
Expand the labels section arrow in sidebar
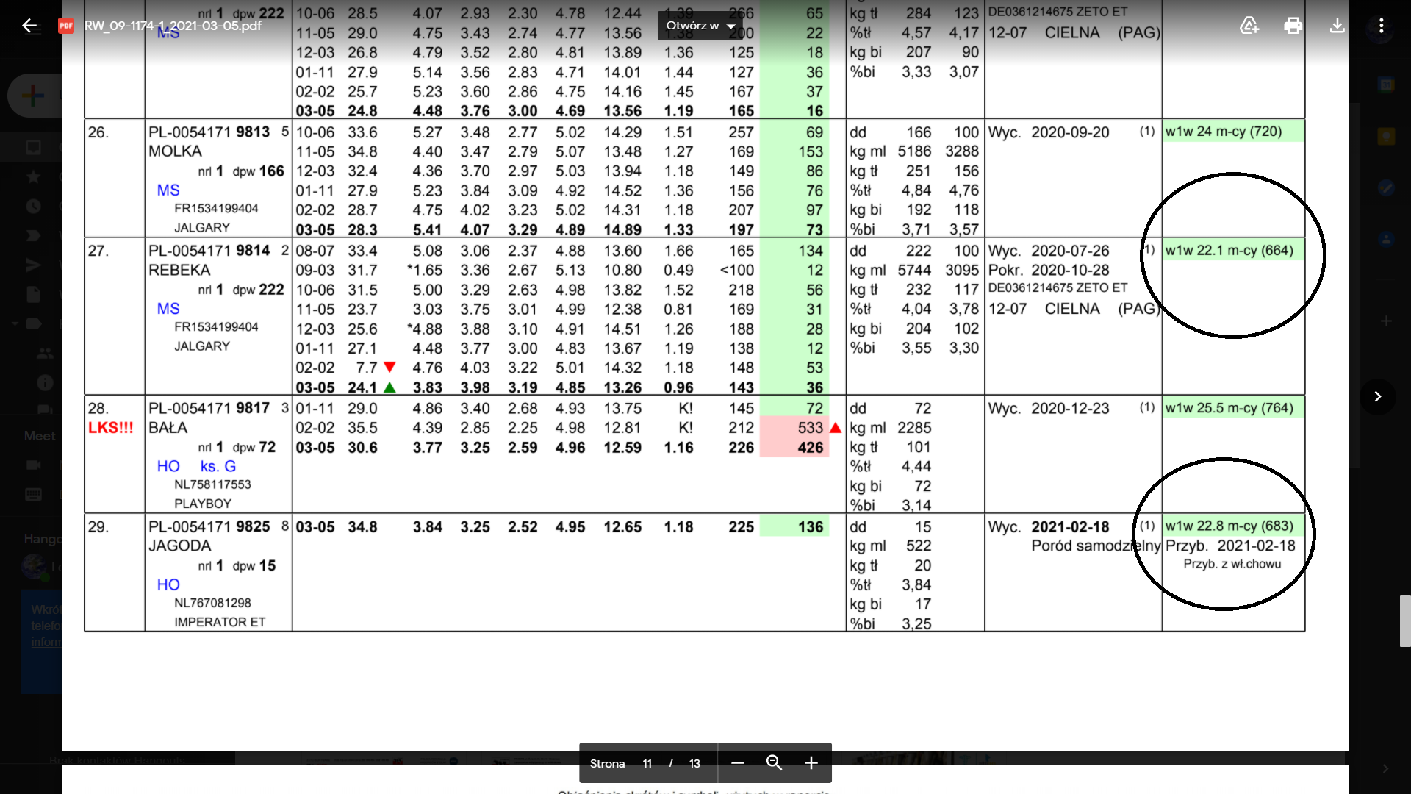click(15, 323)
